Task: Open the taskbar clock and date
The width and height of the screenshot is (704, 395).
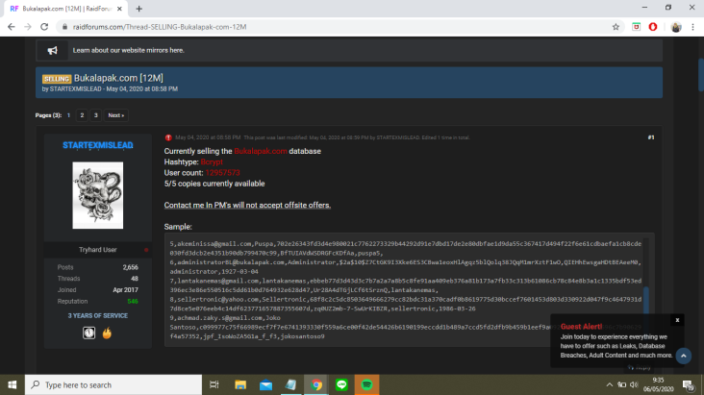Action: [658, 384]
